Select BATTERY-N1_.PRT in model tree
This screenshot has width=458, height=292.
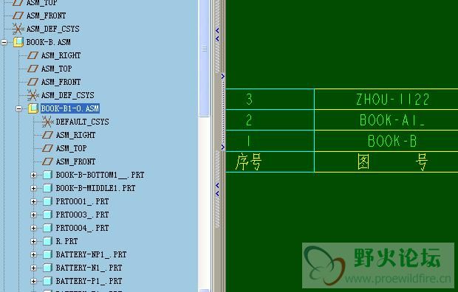coord(89,268)
